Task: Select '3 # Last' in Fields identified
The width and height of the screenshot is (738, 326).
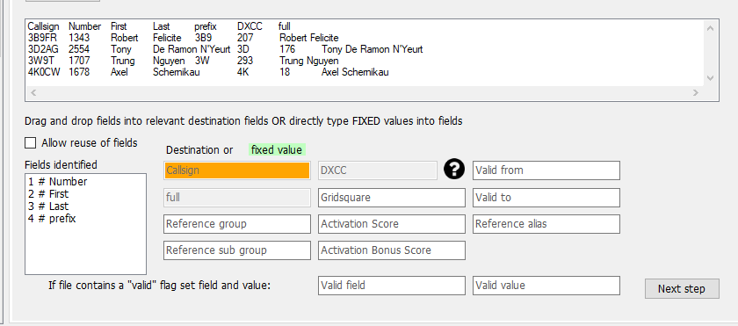Action: pos(48,206)
